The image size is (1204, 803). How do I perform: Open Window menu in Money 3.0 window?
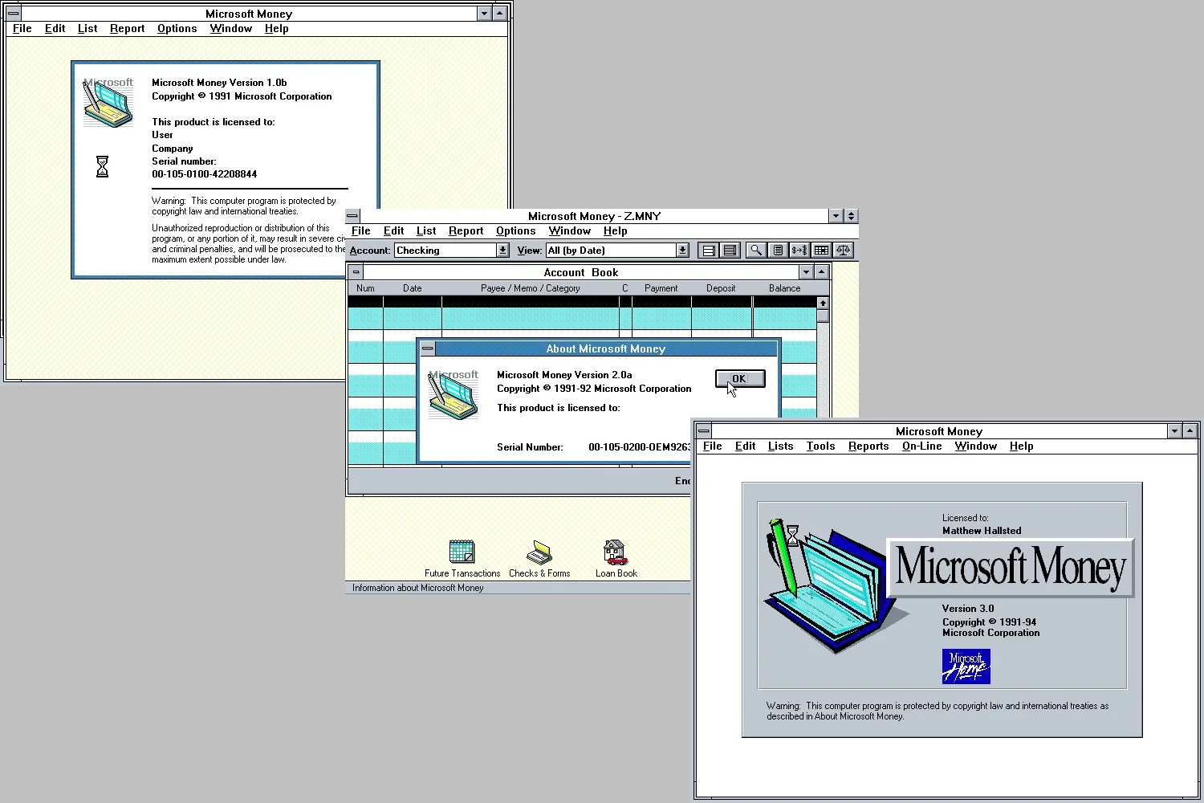click(x=976, y=446)
